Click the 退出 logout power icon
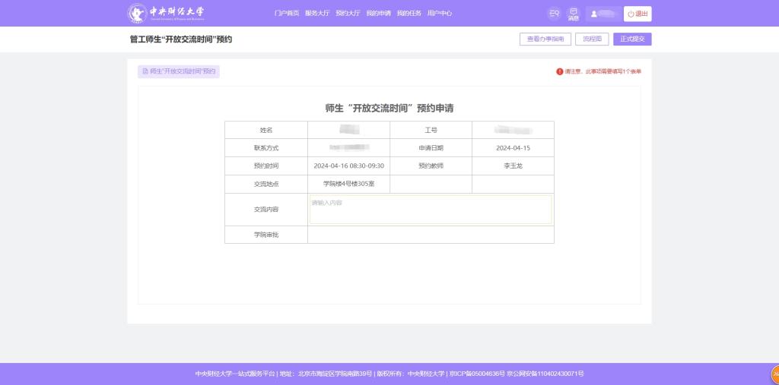 click(631, 14)
